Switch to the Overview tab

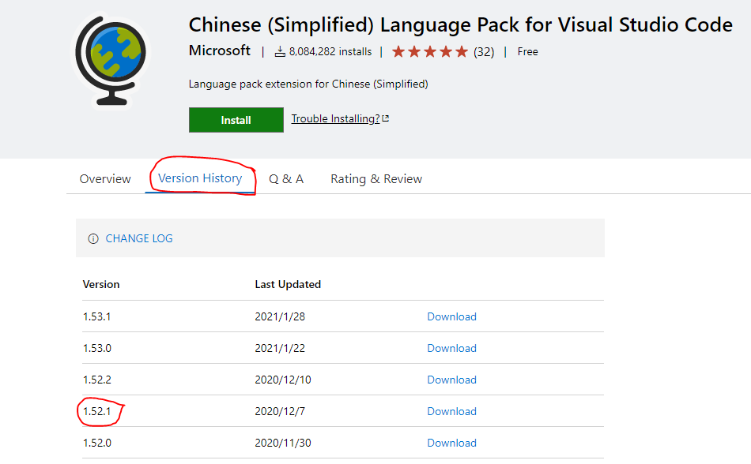(x=104, y=178)
